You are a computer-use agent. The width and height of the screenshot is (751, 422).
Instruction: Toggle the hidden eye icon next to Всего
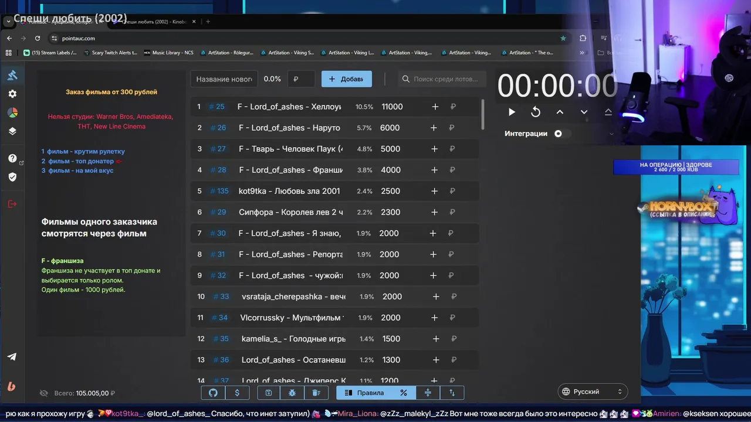point(43,393)
